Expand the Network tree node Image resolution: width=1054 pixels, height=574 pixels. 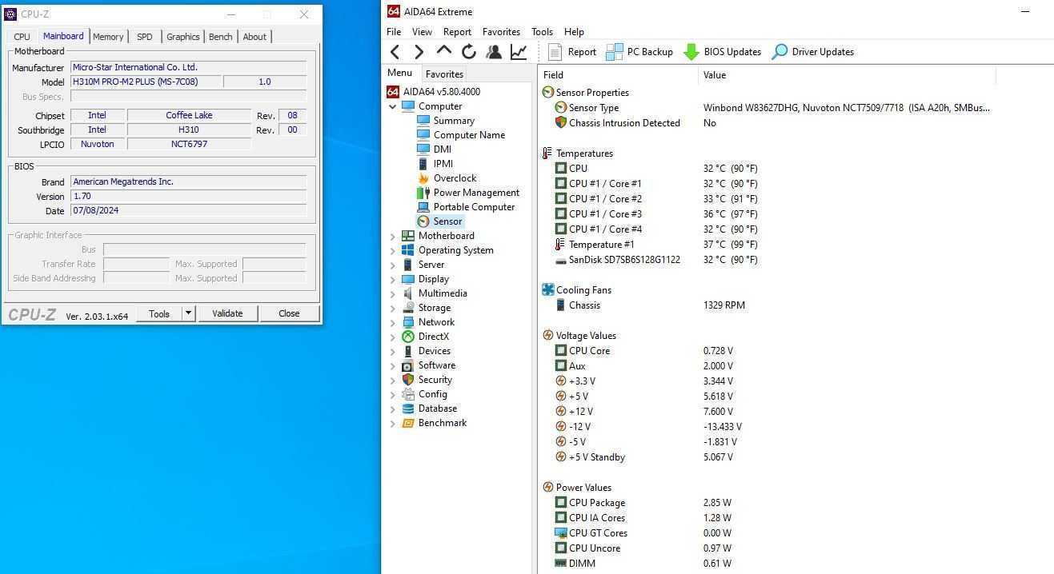click(393, 322)
